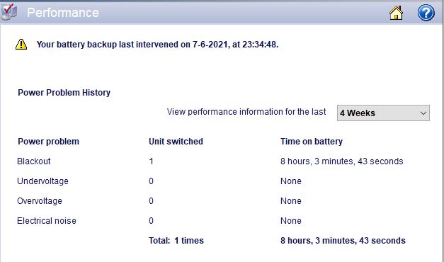Open the 4 Weeks time period dropdown
Image resolution: width=444 pixels, height=262 pixels.
(x=383, y=113)
